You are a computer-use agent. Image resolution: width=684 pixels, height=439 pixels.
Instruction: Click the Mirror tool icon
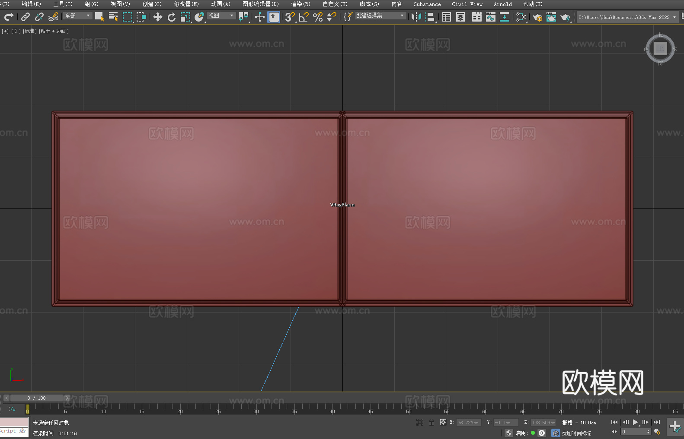click(416, 17)
